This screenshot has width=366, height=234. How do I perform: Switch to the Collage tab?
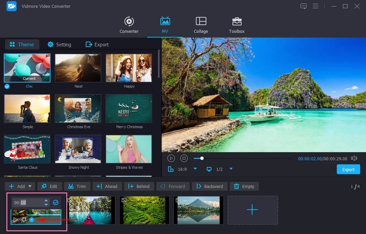coord(201,25)
